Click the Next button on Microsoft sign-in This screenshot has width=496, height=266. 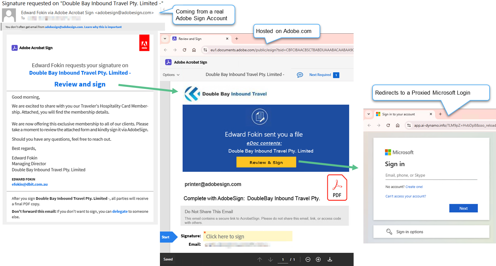tap(463, 208)
